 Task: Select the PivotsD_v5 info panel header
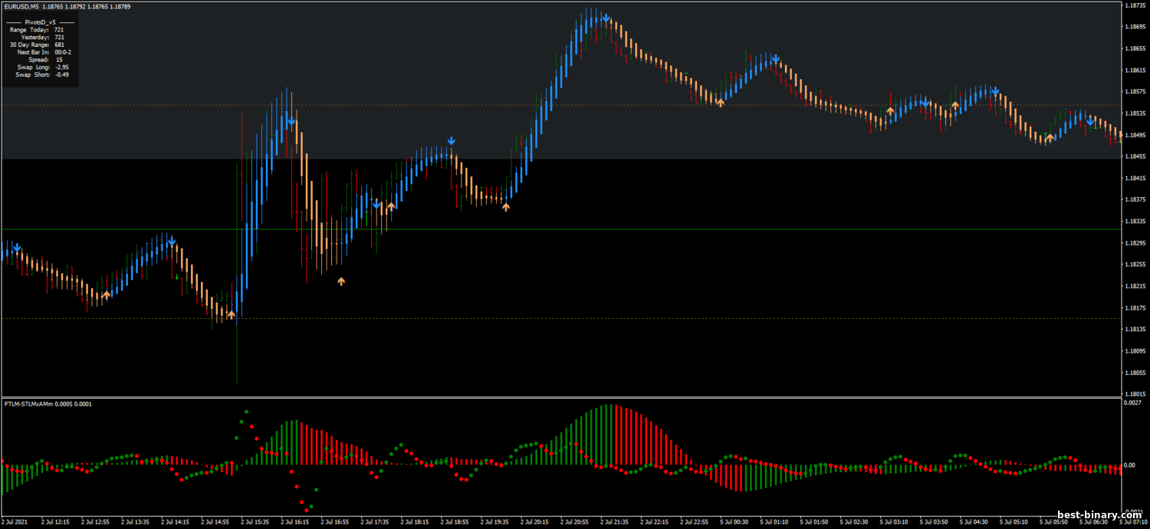(x=39, y=22)
